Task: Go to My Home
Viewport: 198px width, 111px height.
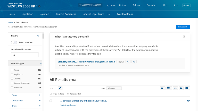Action: (111, 5)
